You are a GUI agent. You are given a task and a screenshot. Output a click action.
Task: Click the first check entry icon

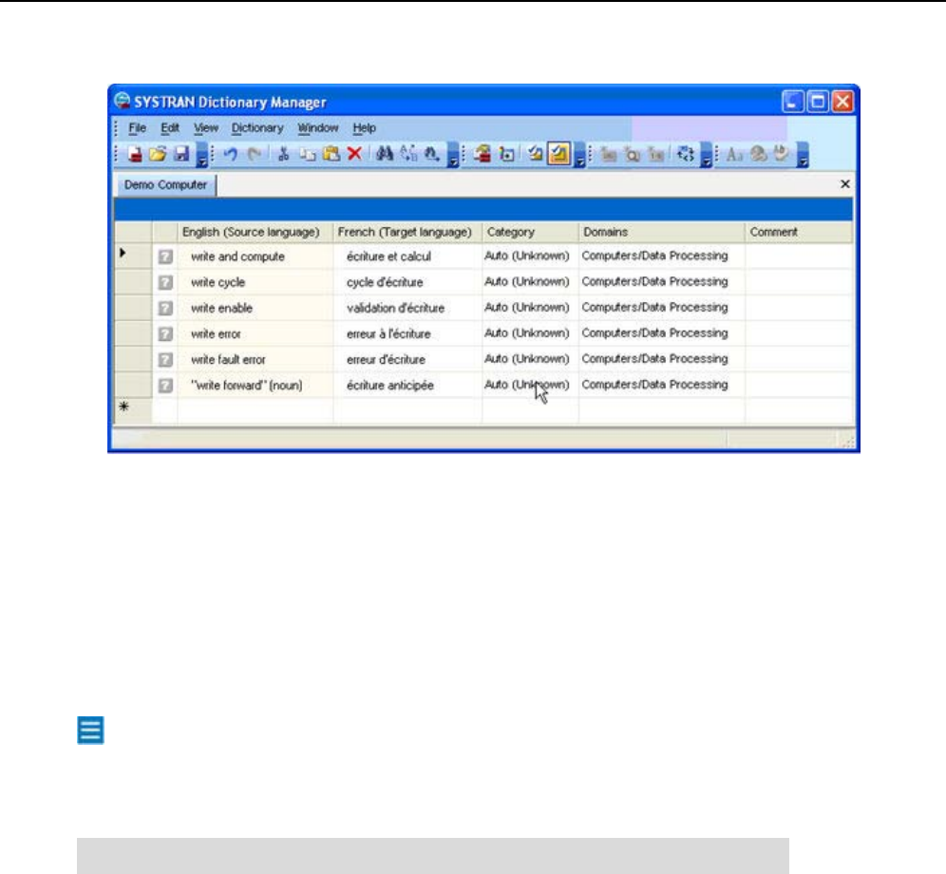pos(535,155)
